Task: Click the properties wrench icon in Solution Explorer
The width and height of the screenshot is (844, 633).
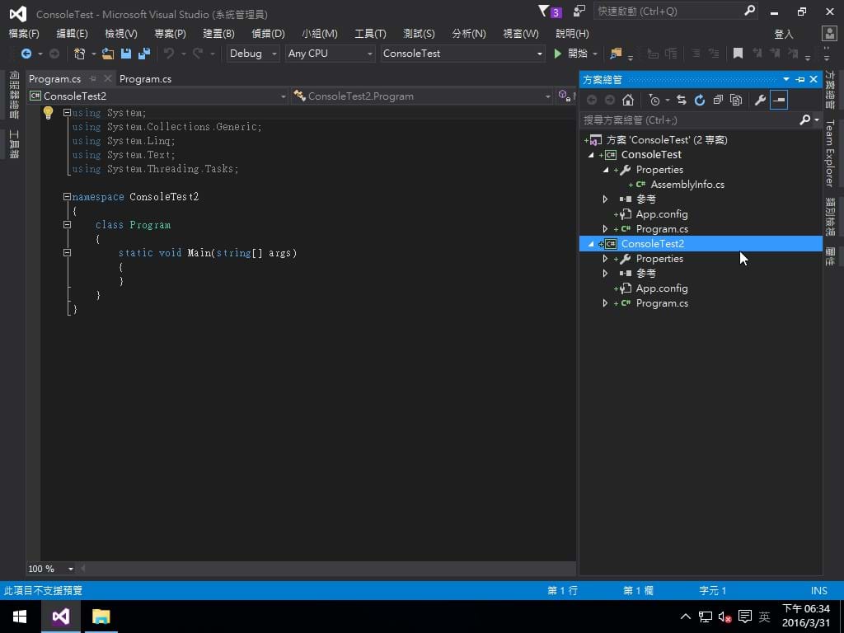Action: [x=760, y=100]
